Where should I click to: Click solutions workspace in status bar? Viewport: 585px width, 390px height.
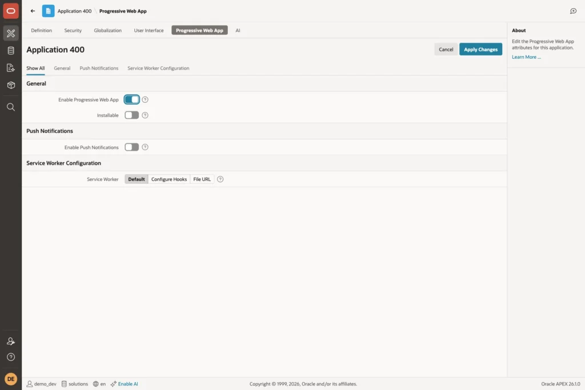pos(75,384)
